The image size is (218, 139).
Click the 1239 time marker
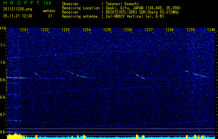click(x=190, y=30)
